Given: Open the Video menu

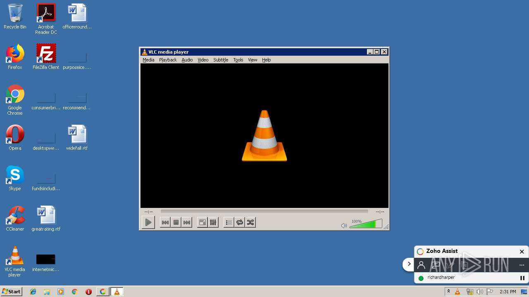Looking at the screenshot, I should (x=203, y=60).
